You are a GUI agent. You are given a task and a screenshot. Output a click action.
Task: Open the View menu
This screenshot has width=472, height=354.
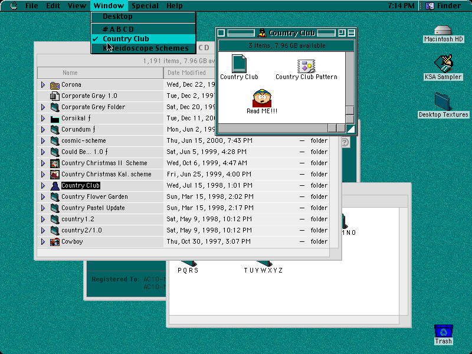(x=77, y=6)
